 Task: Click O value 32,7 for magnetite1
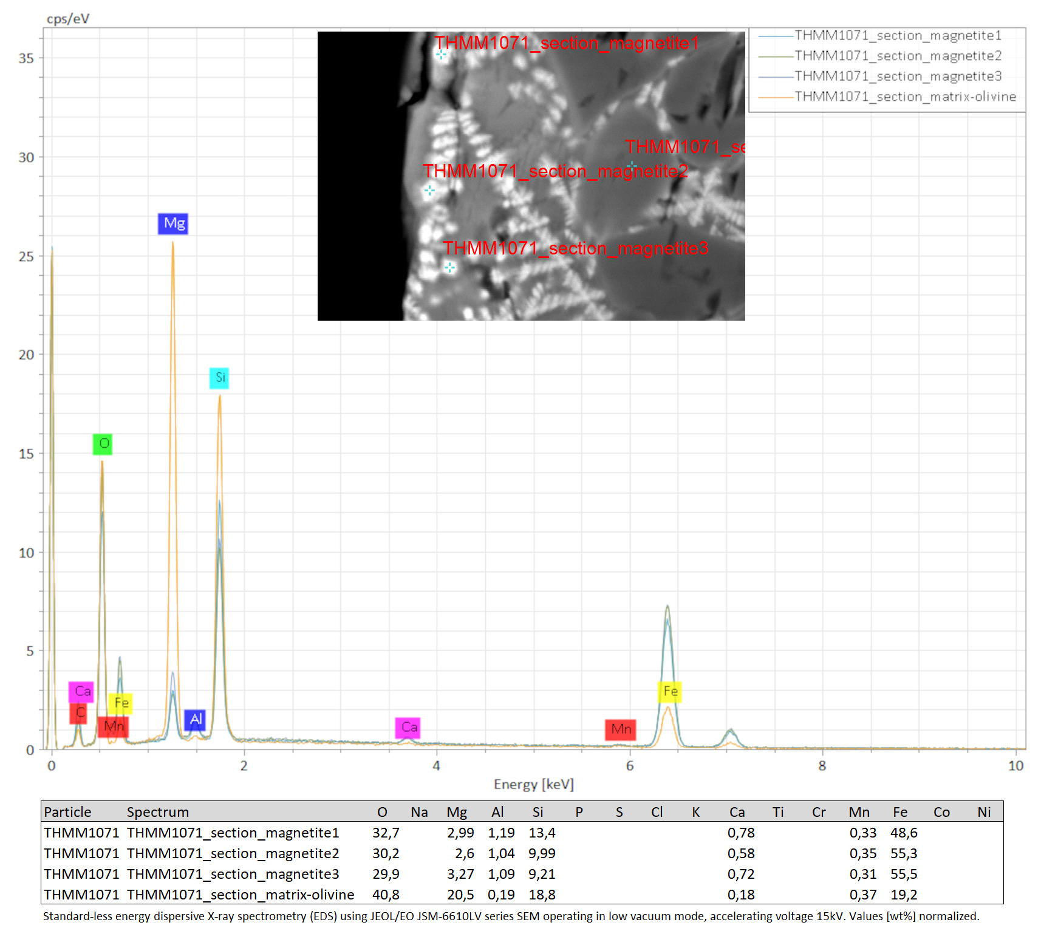[x=386, y=833]
